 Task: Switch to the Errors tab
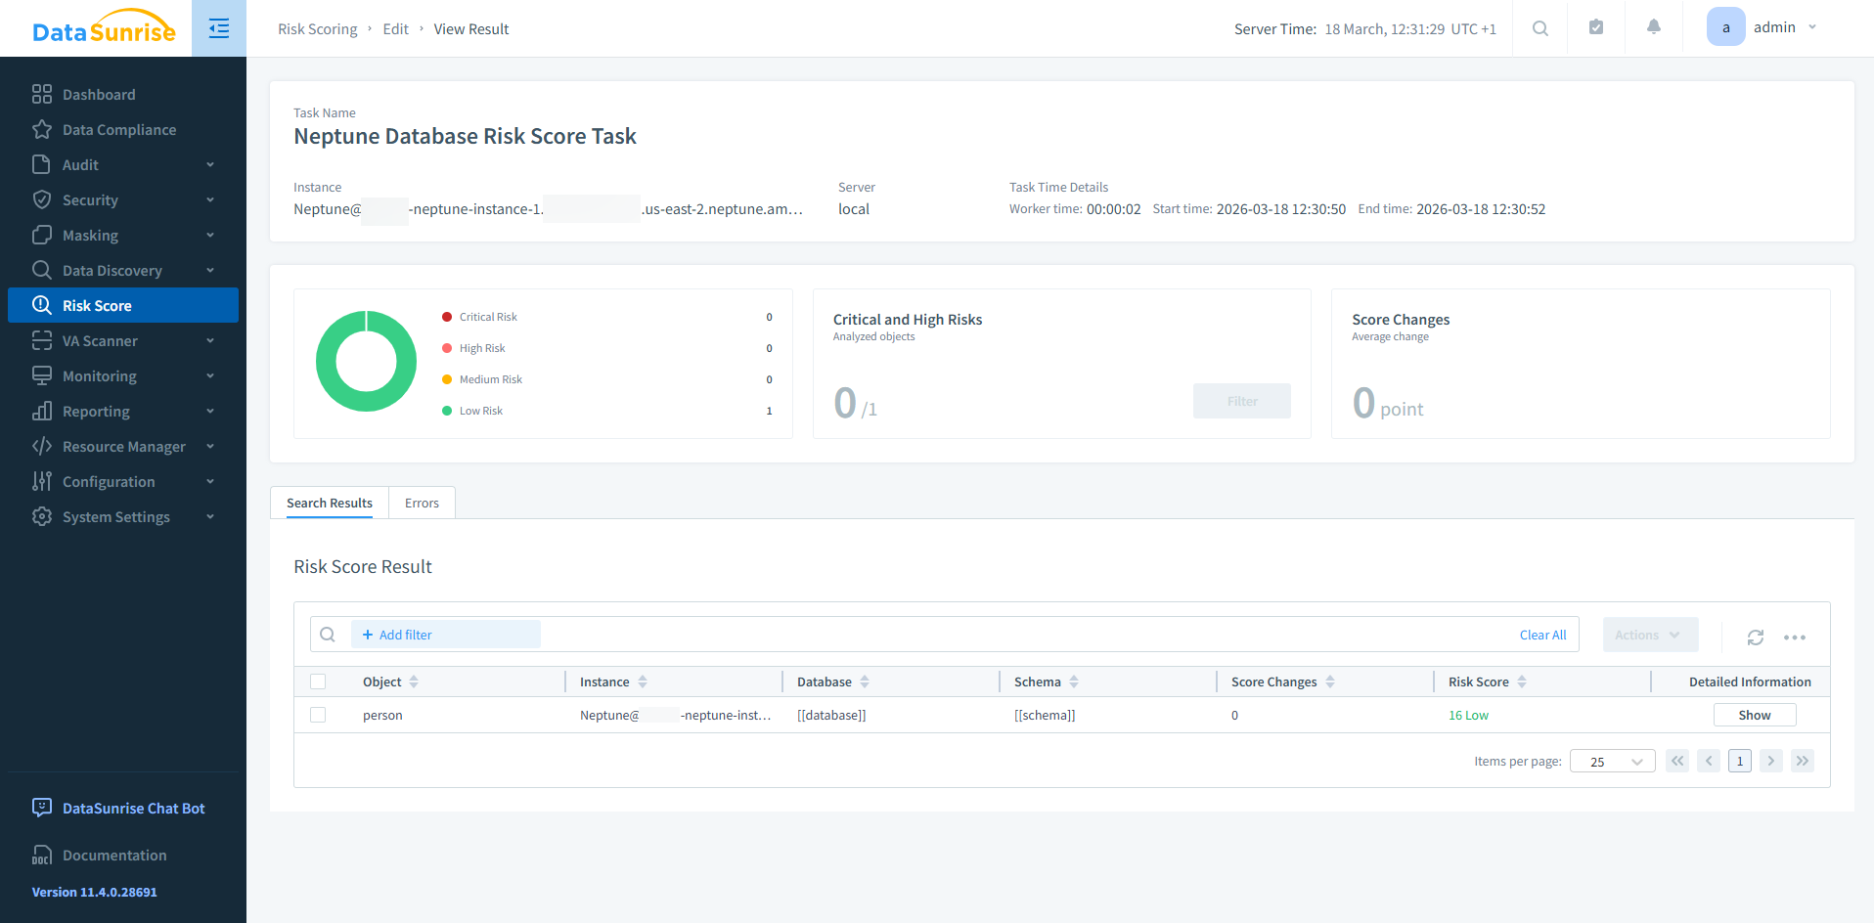[421, 502]
